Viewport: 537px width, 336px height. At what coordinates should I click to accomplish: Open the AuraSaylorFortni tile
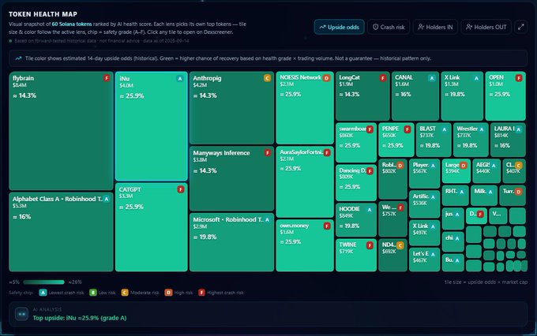(305, 181)
